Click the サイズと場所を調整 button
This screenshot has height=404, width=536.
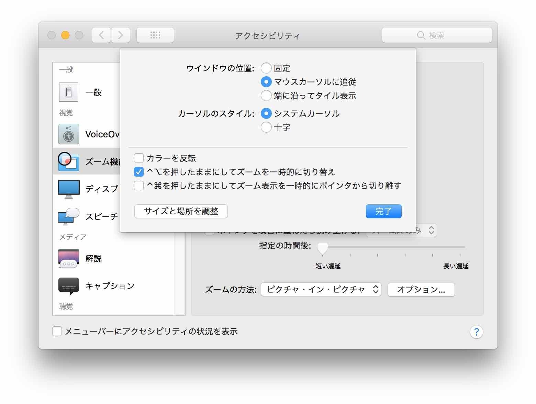pyautogui.click(x=181, y=211)
